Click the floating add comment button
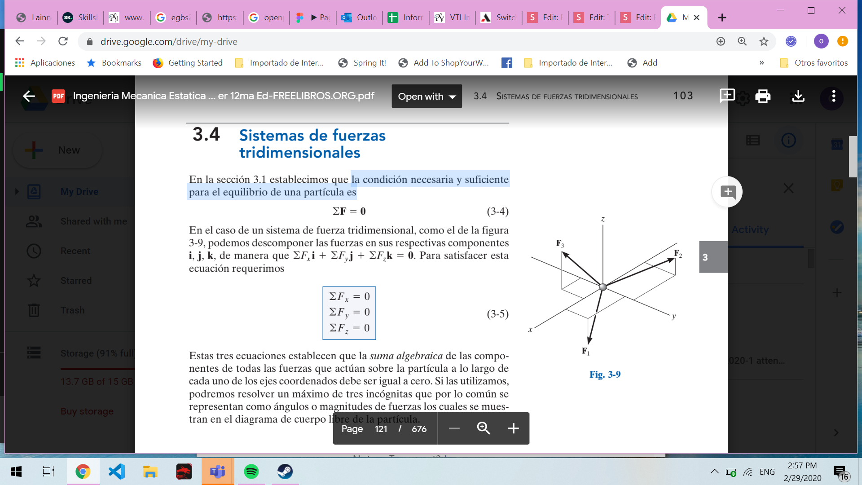The width and height of the screenshot is (862, 485). [x=727, y=192]
